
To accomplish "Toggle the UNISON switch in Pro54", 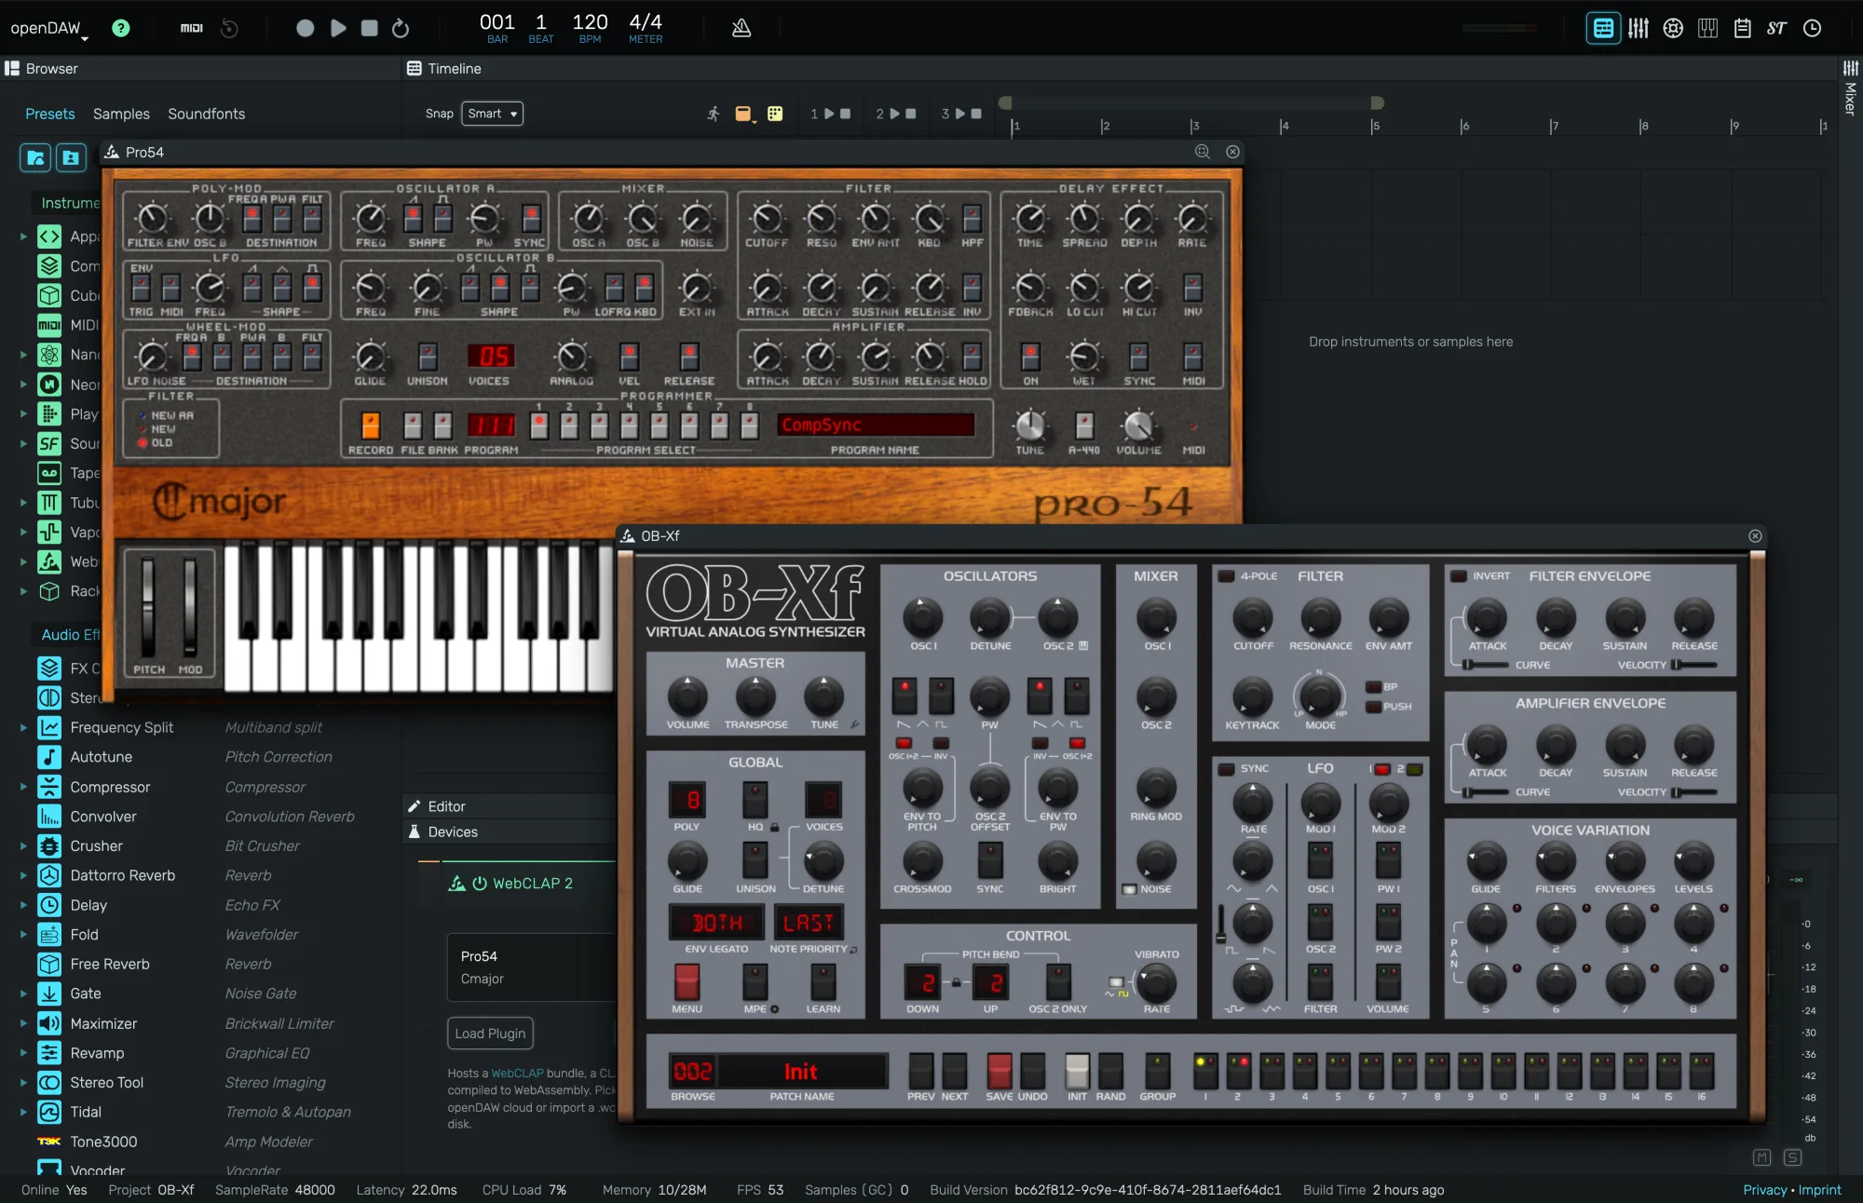I will pyautogui.click(x=428, y=357).
